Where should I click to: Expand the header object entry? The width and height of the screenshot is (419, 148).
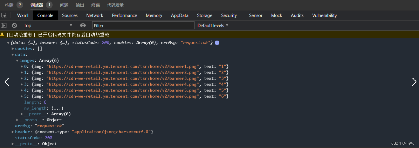pos(13,132)
